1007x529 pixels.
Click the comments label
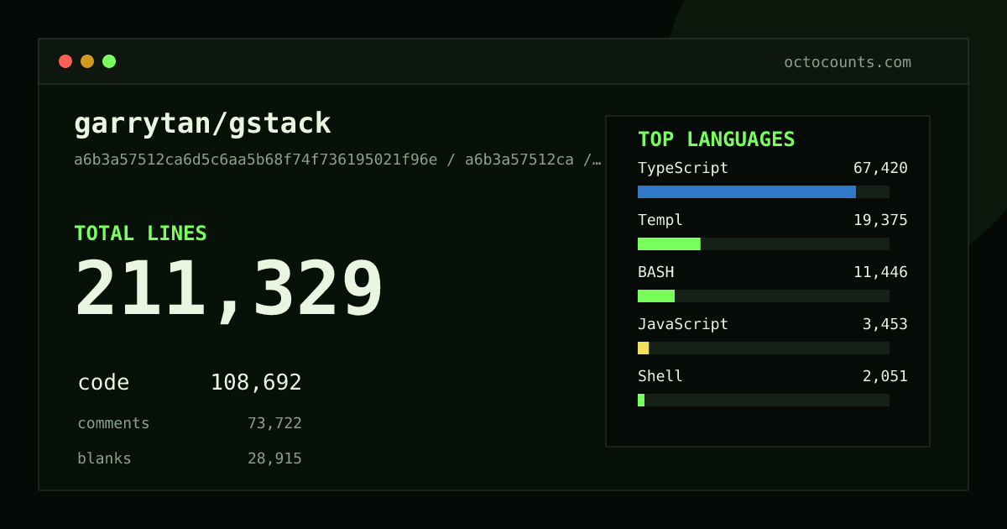click(113, 423)
